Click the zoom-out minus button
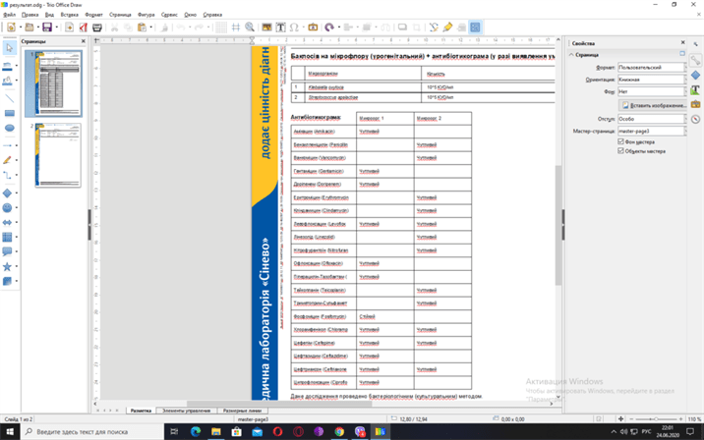This screenshot has width=704, height=440. (631, 419)
